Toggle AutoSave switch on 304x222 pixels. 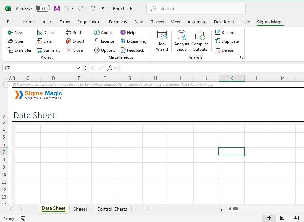click(42, 8)
